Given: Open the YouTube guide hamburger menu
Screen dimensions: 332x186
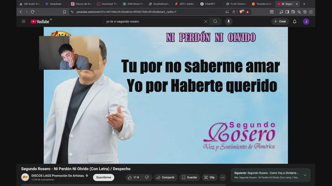Looking at the screenshot, I should click(x=24, y=21).
